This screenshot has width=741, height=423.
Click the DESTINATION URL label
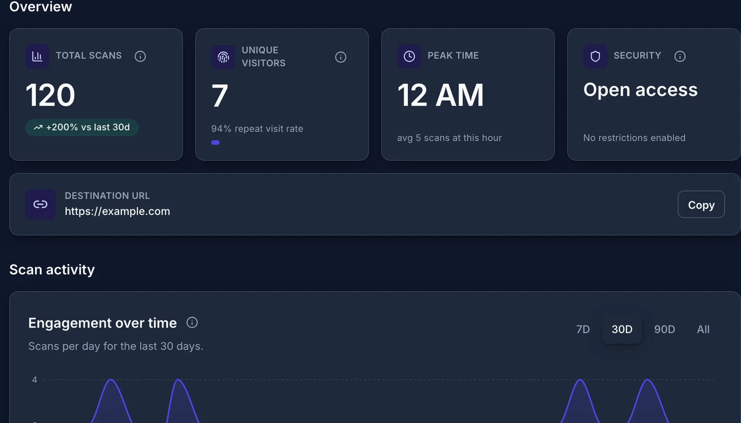click(x=107, y=196)
